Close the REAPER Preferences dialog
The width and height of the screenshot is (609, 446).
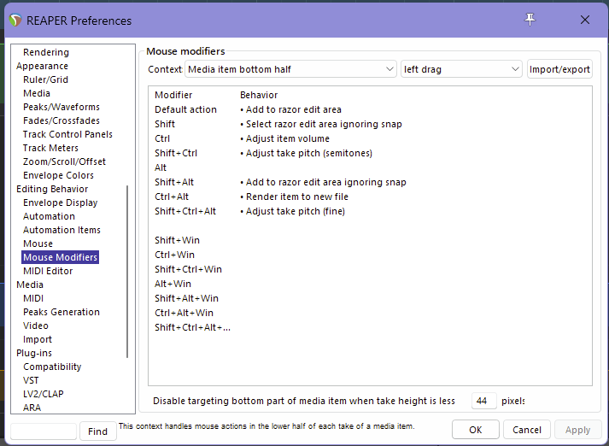click(x=585, y=20)
